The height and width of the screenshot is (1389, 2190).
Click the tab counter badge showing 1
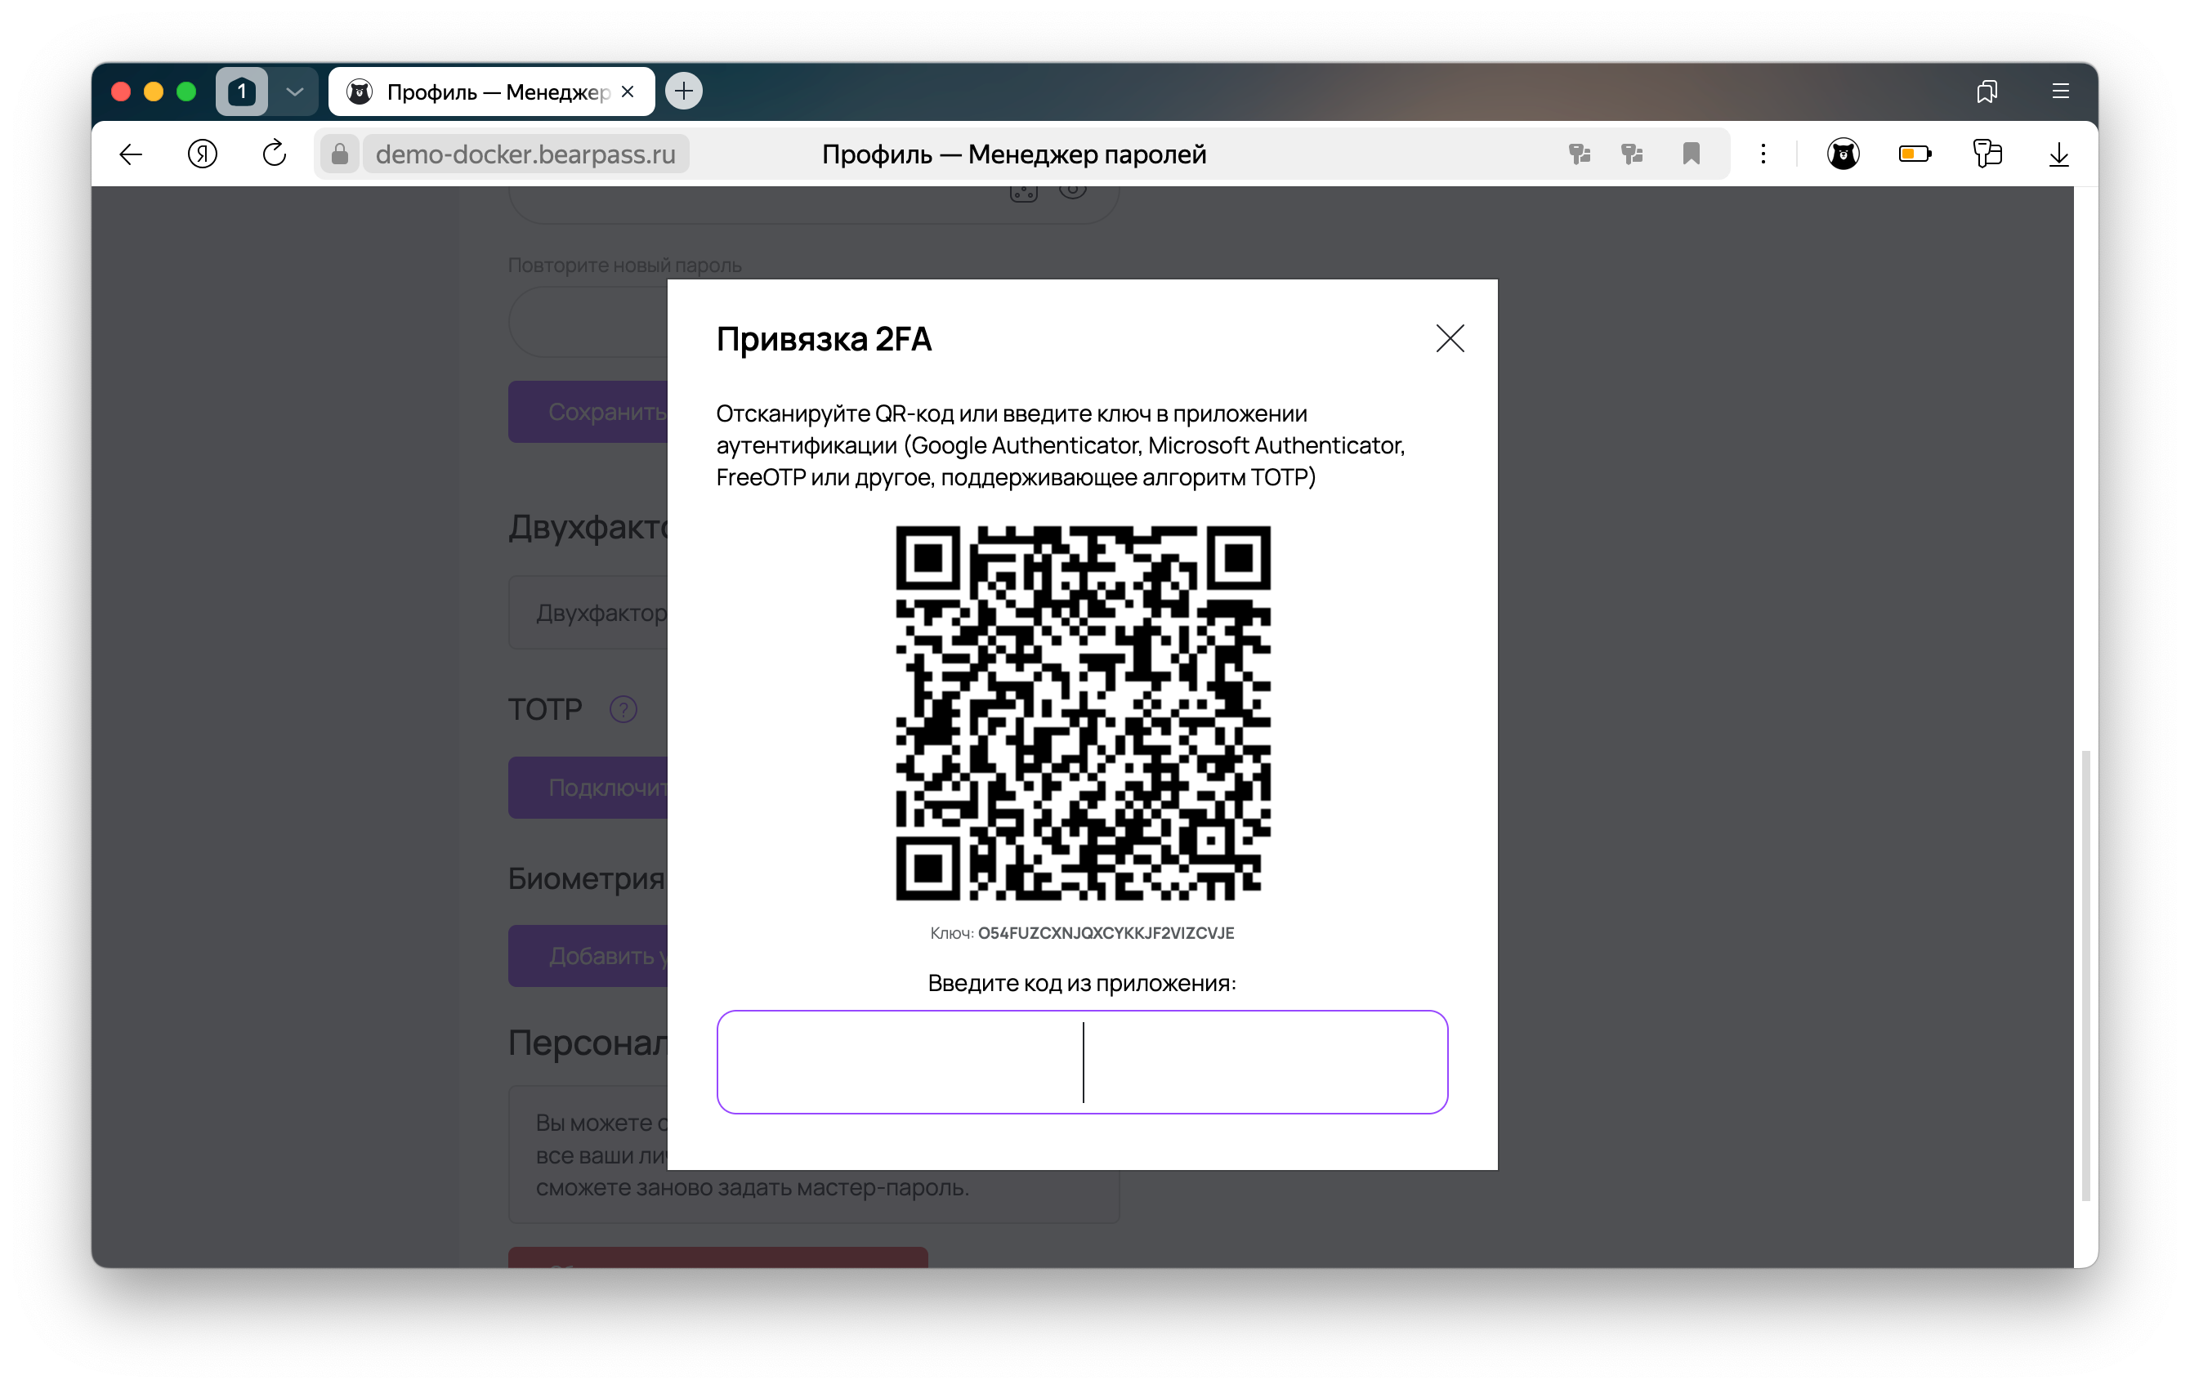coord(241,91)
